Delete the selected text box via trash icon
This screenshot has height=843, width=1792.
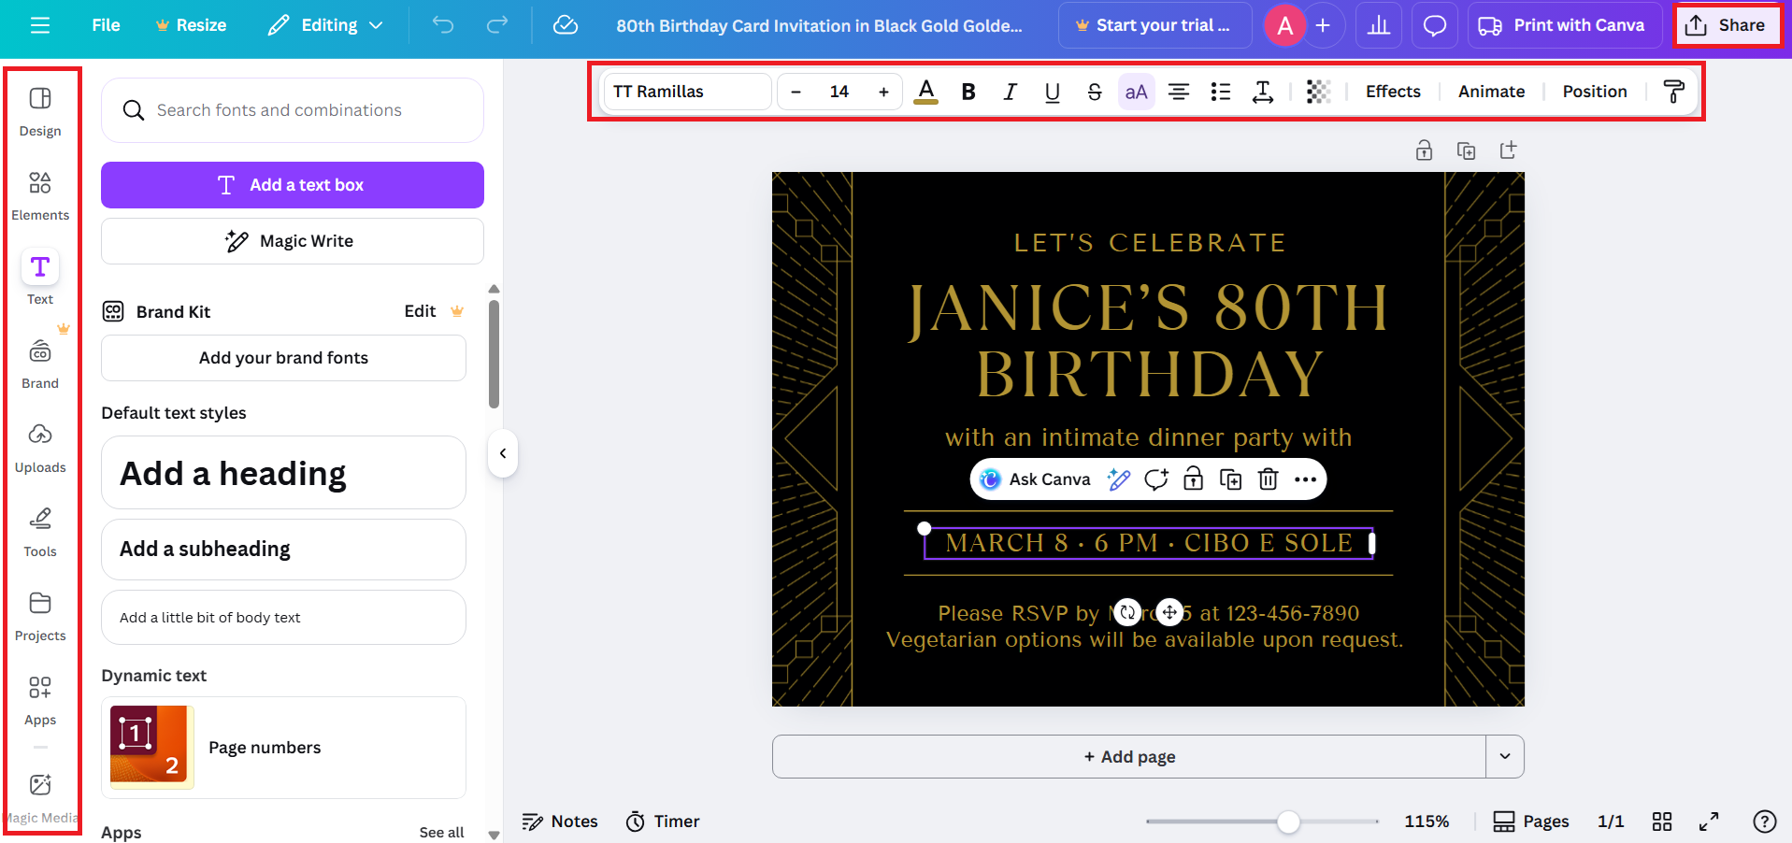[x=1268, y=479]
